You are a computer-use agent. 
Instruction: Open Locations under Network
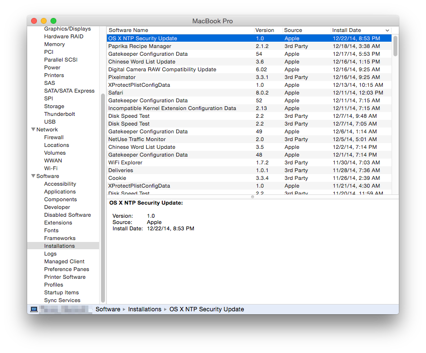(x=56, y=145)
